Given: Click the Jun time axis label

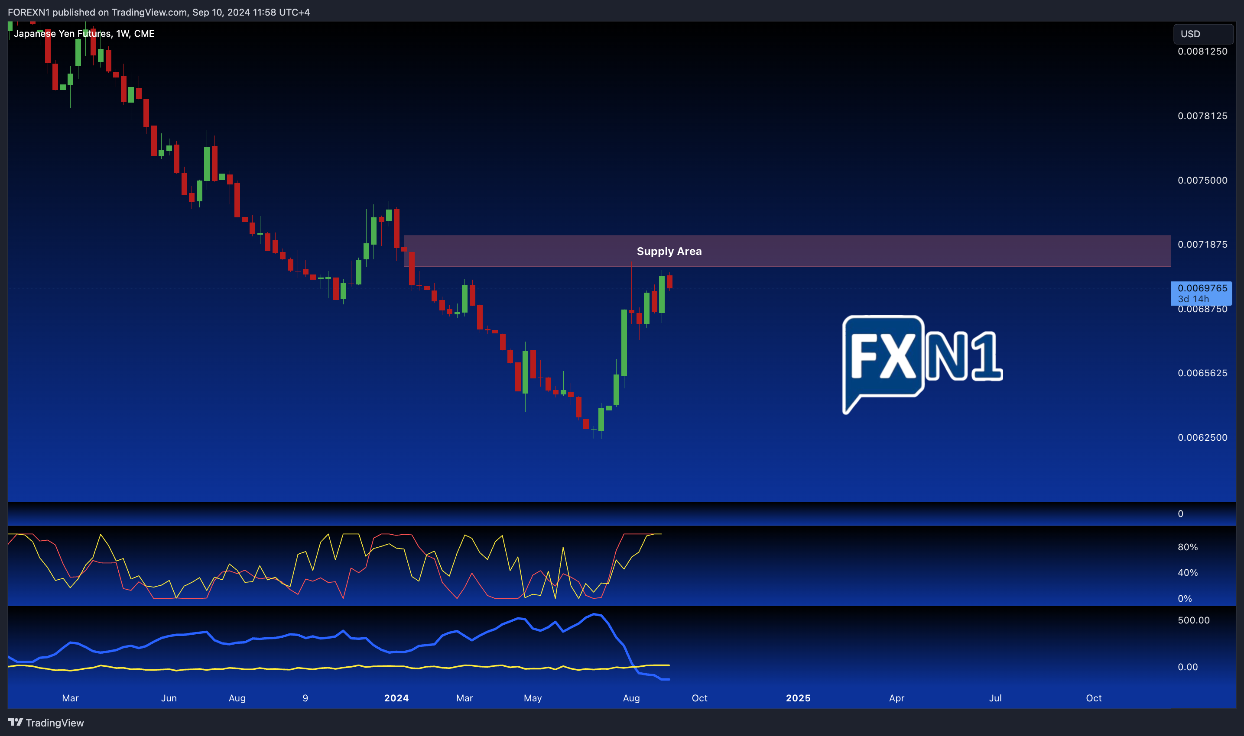Looking at the screenshot, I should click(169, 698).
